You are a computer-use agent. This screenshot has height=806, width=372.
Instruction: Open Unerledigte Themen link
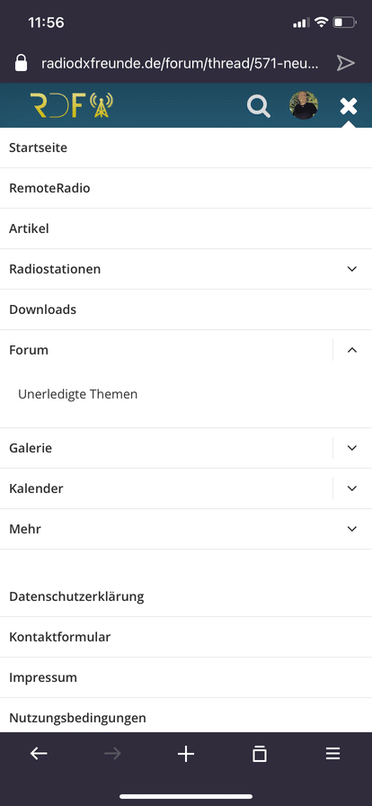click(x=77, y=394)
